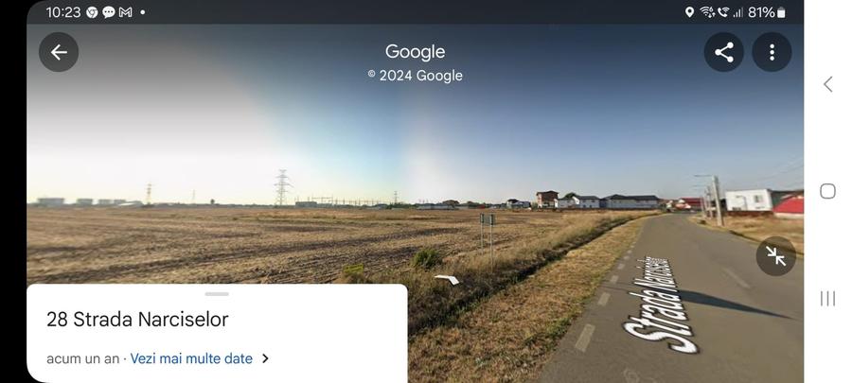Tap the Gmail notification icon in status bar
The height and width of the screenshot is (383, 852).
(126, 12)
